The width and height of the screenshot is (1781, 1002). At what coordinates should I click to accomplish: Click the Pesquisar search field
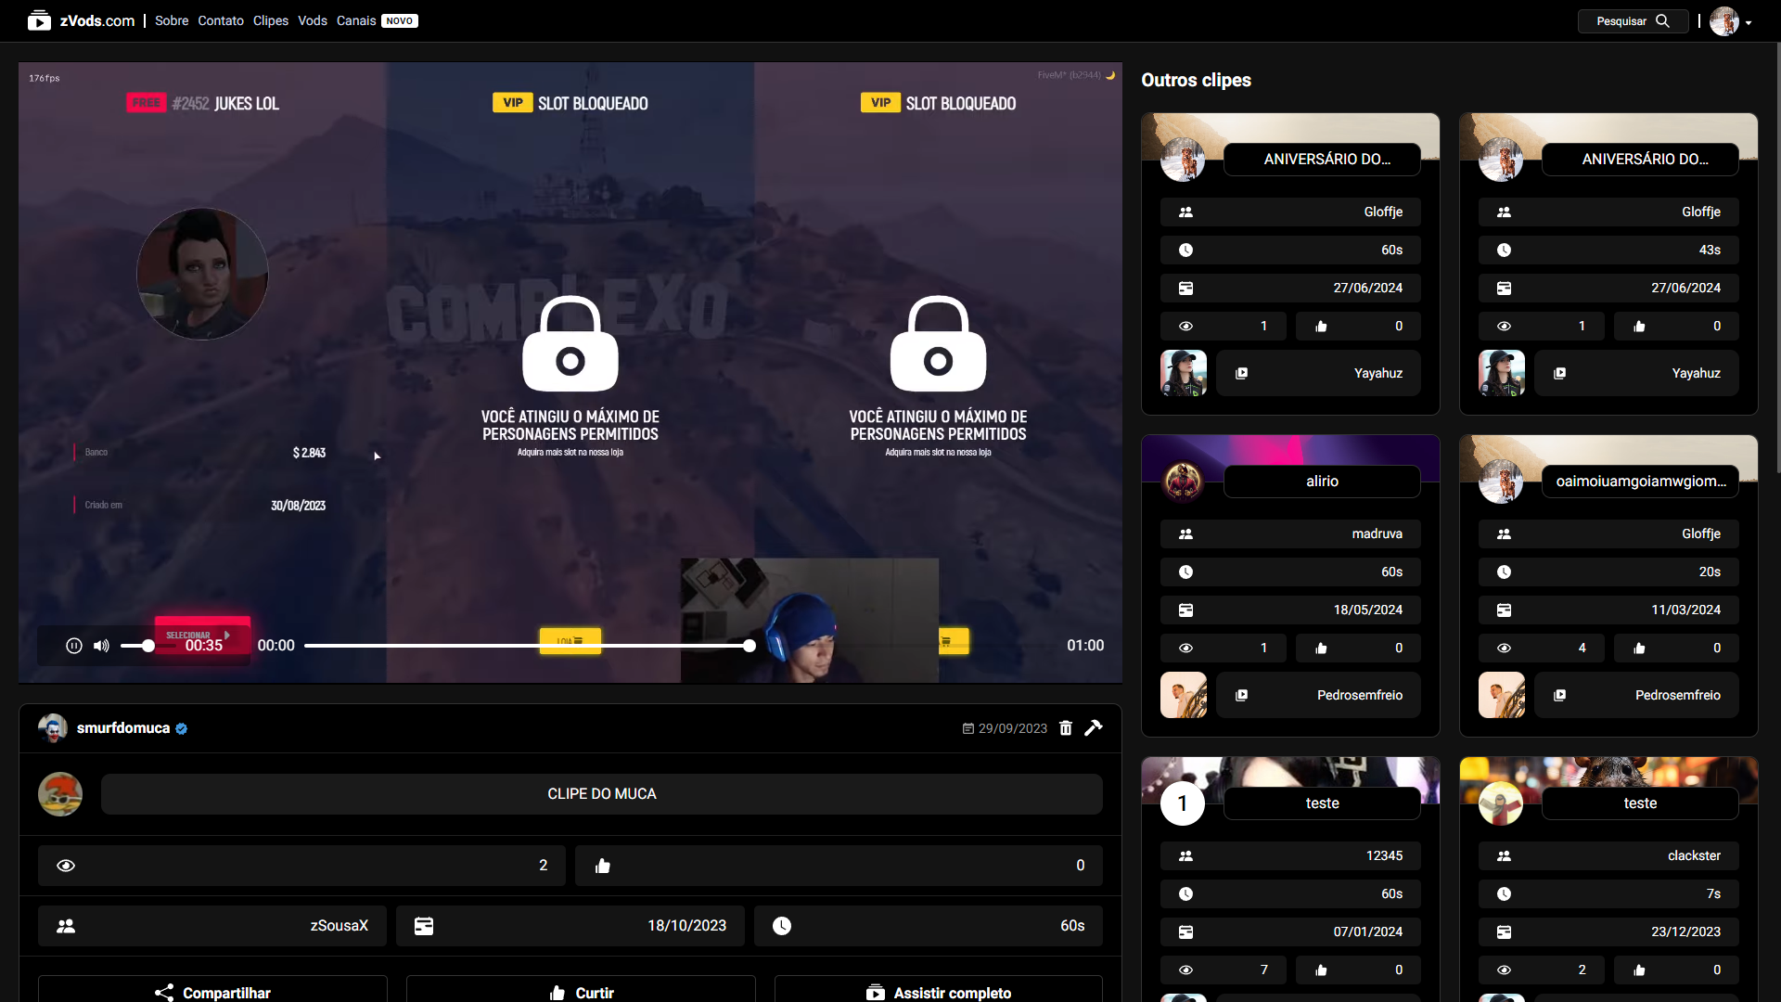click(1621, 20)
